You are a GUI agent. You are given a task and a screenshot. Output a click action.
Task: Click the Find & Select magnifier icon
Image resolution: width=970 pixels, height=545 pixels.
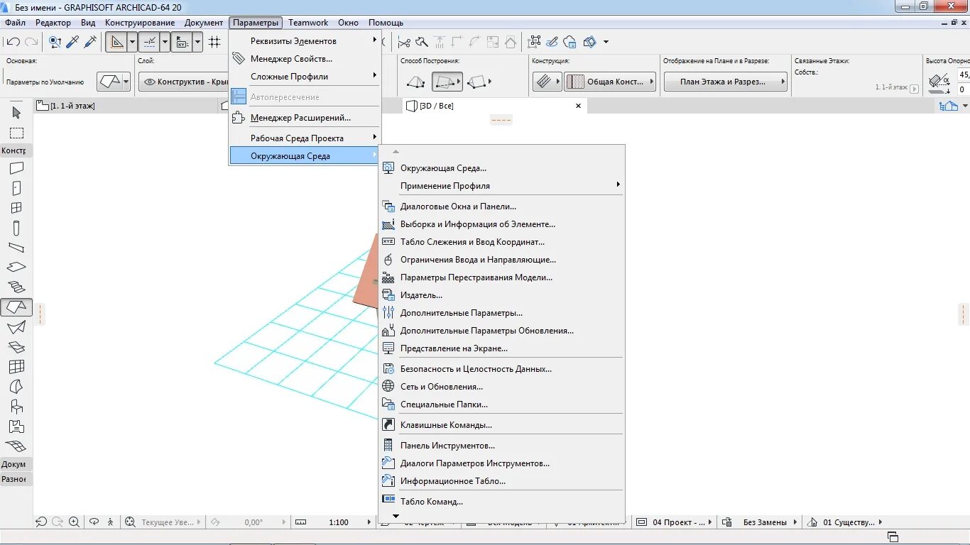[x=55, y=42]
